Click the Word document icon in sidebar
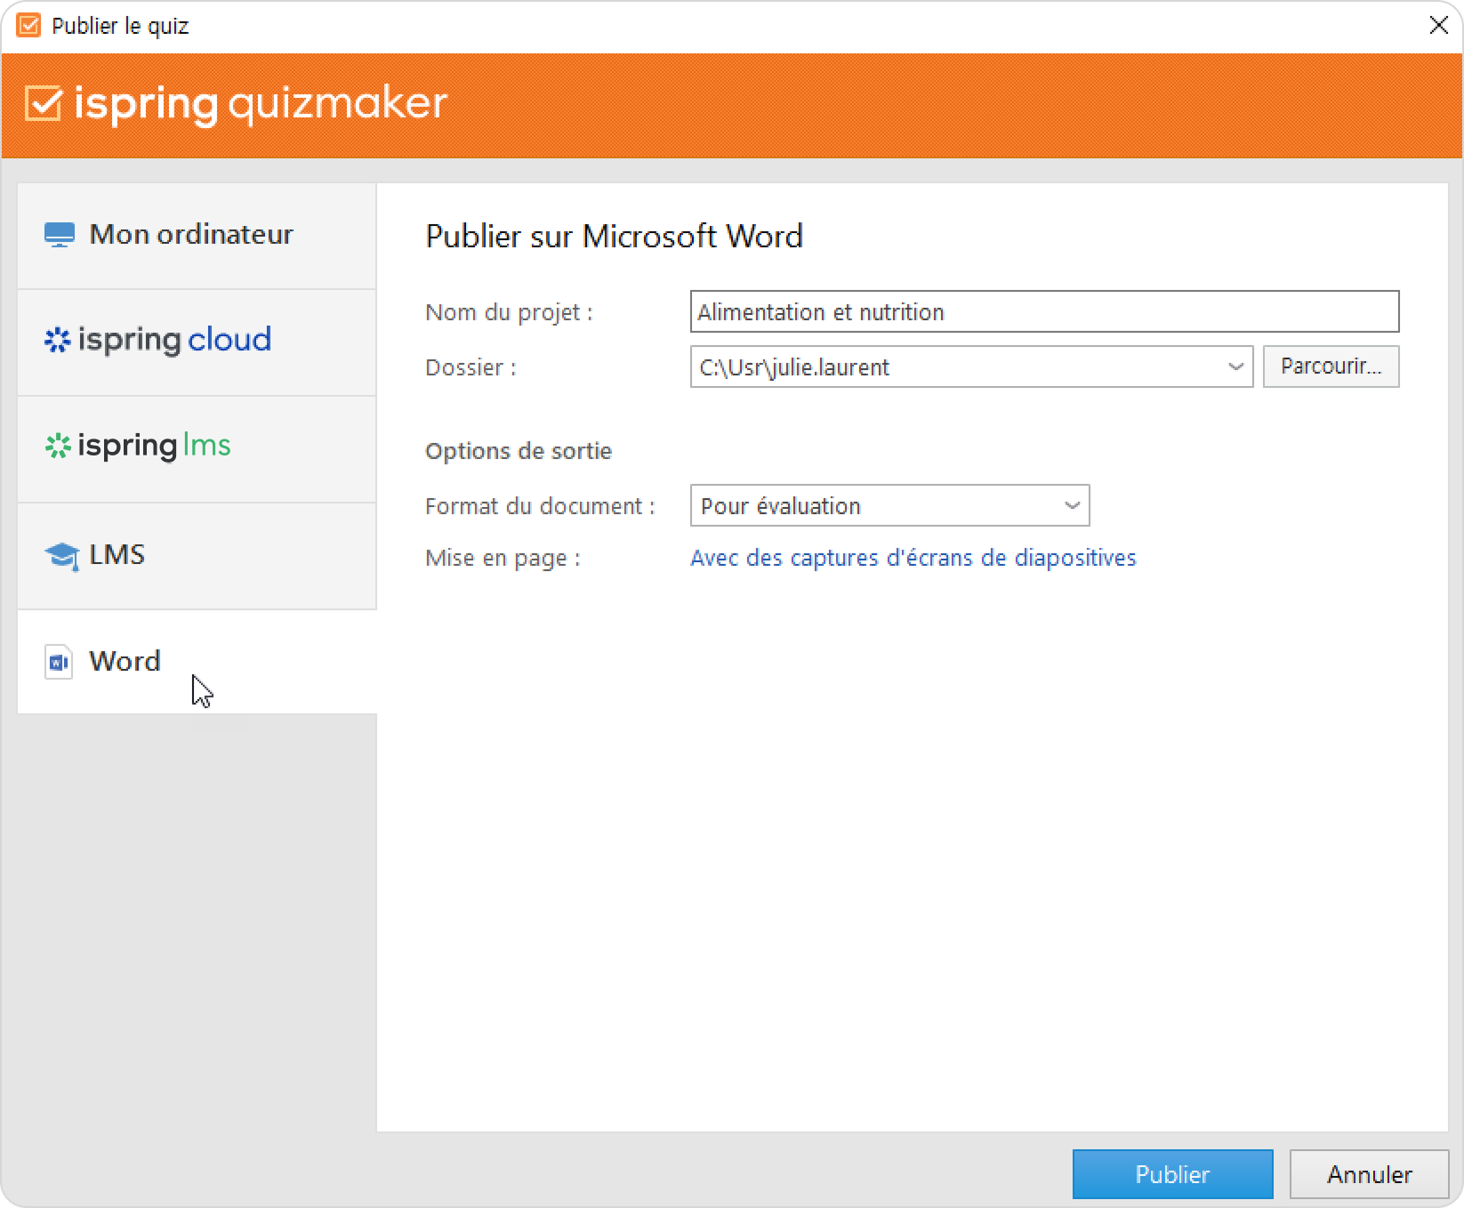This screenshot has height=1208, width=1464. 59,662
